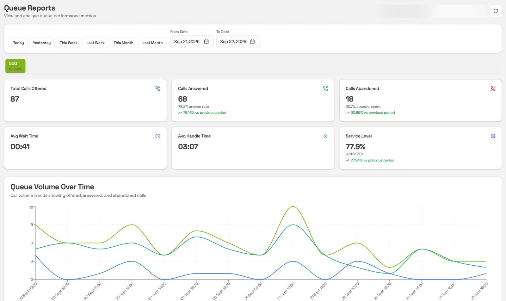Viewport: 506px width, 301px height.
Task: Open the From Date calendar icon
Action: point(207,42)
